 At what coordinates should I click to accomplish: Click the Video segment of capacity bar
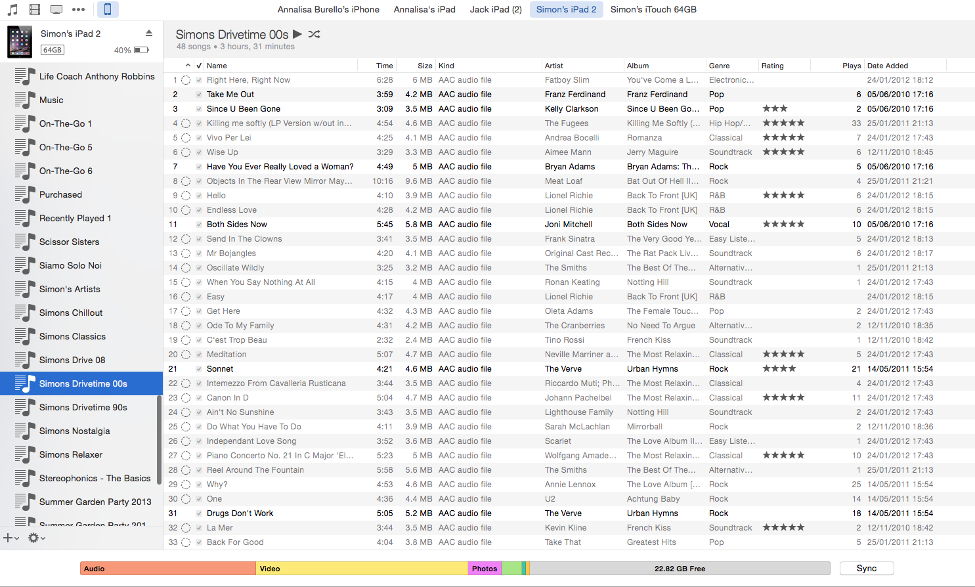(x=362, y=569)
